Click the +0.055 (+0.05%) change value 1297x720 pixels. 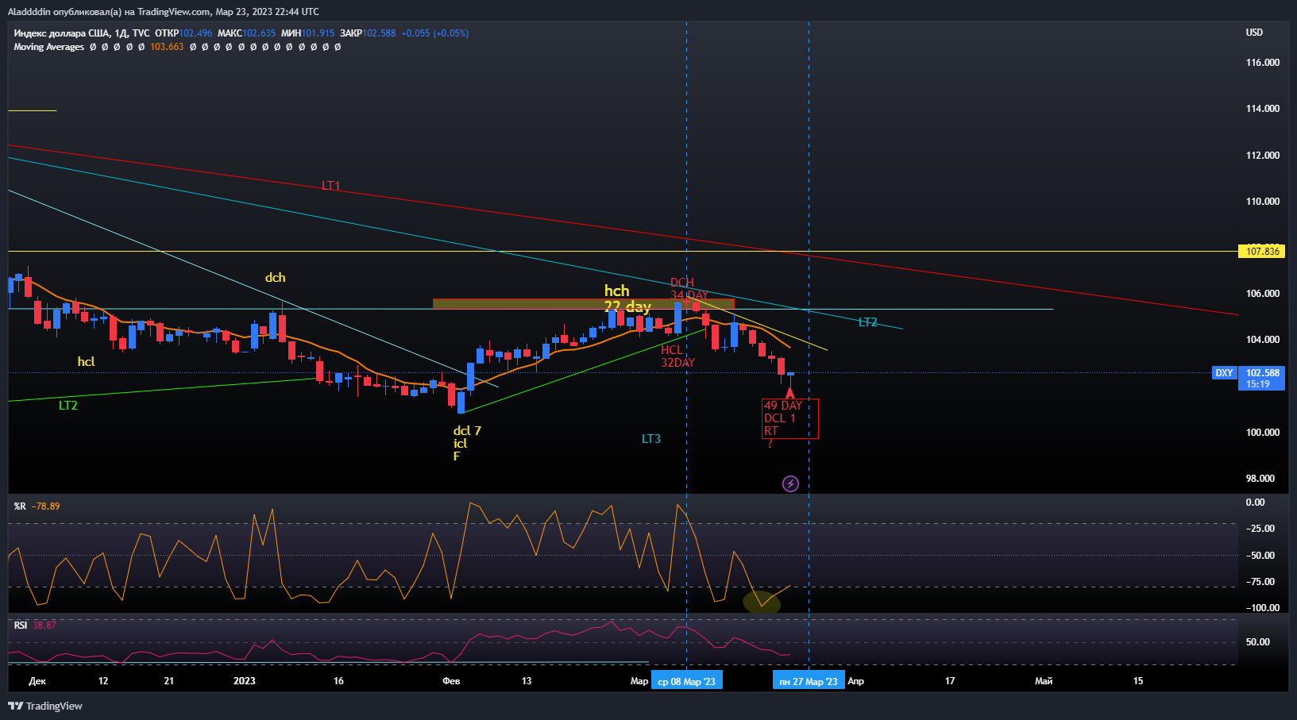pyautogui.click(x=434, y=33)
